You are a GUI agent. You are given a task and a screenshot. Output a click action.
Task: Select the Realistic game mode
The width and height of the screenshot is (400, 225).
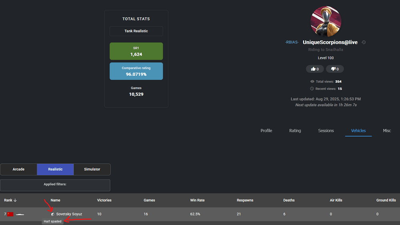(x=55, y=169)
